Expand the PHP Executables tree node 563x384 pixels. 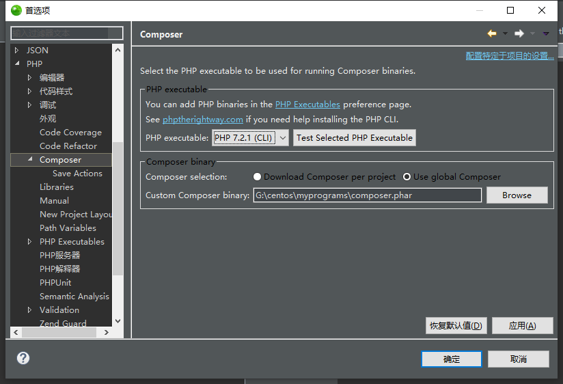click(x=29, y=242)
